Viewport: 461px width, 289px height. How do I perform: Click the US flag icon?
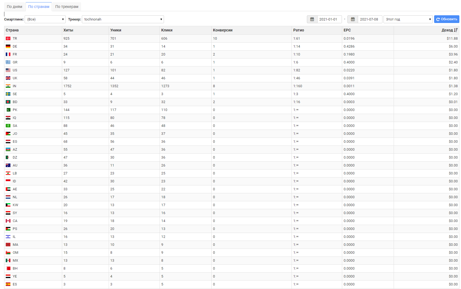(x=8, y=70)
